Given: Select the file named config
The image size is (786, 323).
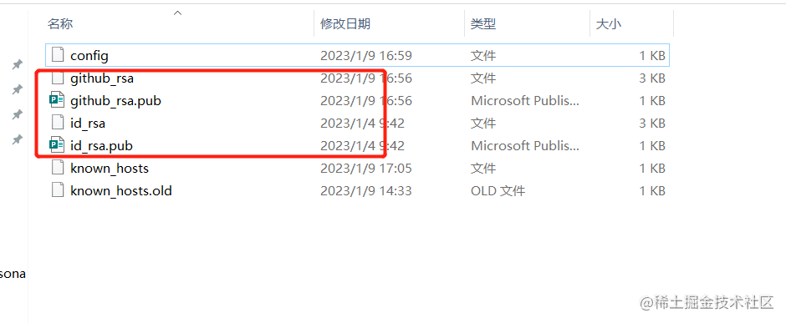Looking at the screenshot, I should coord(89,55).
